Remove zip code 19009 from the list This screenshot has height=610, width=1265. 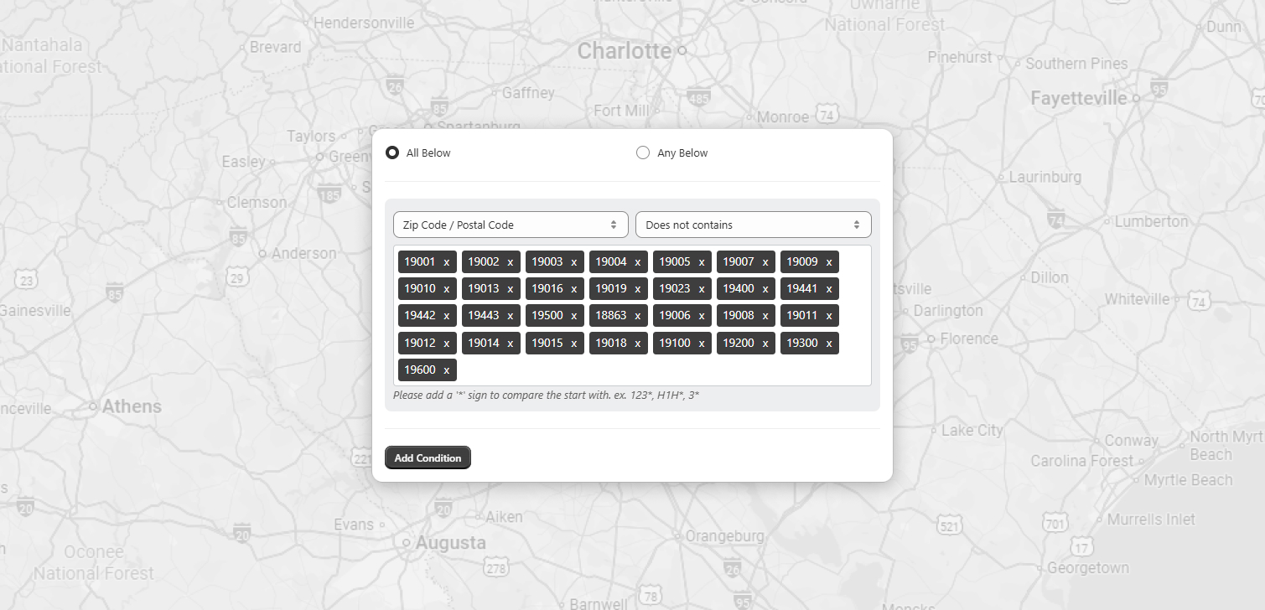[x=828, y=261]
